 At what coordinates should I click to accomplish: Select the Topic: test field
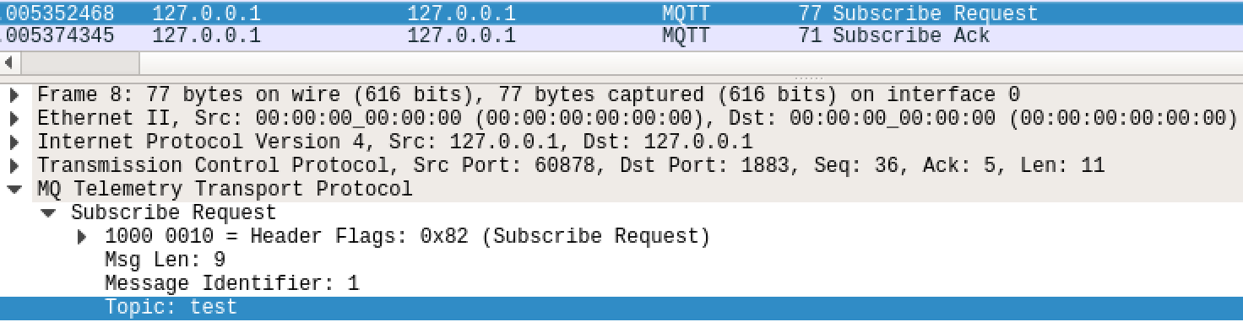click(621, 308)
